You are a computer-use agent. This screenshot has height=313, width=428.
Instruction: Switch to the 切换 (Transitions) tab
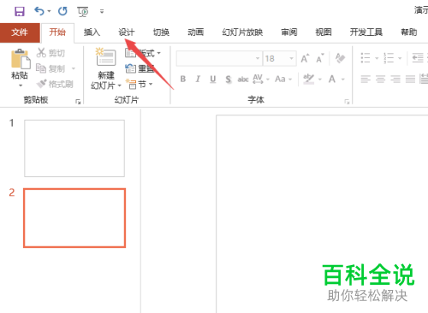[161, 32]
